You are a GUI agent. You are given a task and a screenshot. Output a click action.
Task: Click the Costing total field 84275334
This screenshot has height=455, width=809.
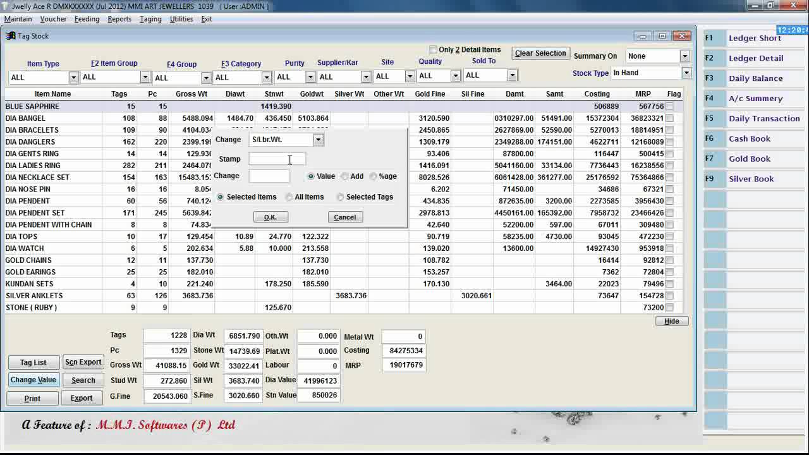[x=404, y=351]
